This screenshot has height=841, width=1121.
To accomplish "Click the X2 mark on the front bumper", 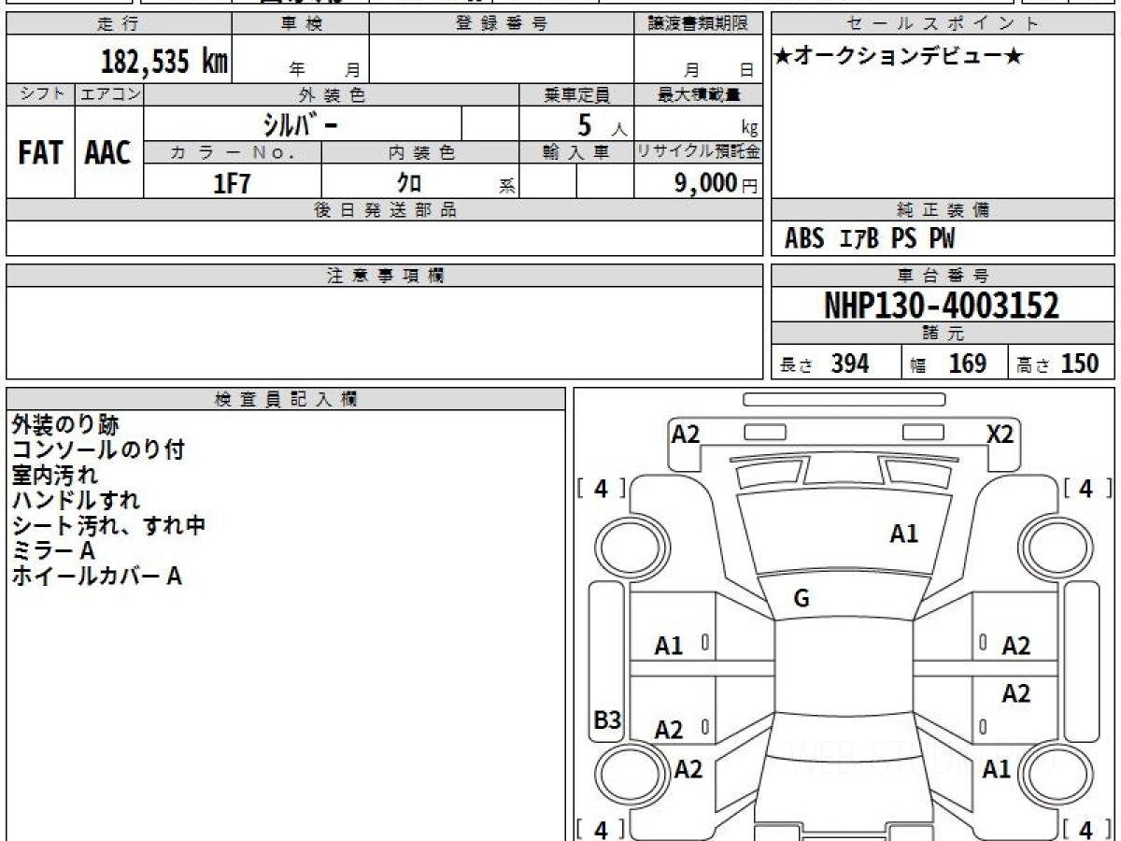I will pyautogui.click(x=1000, y=433).
